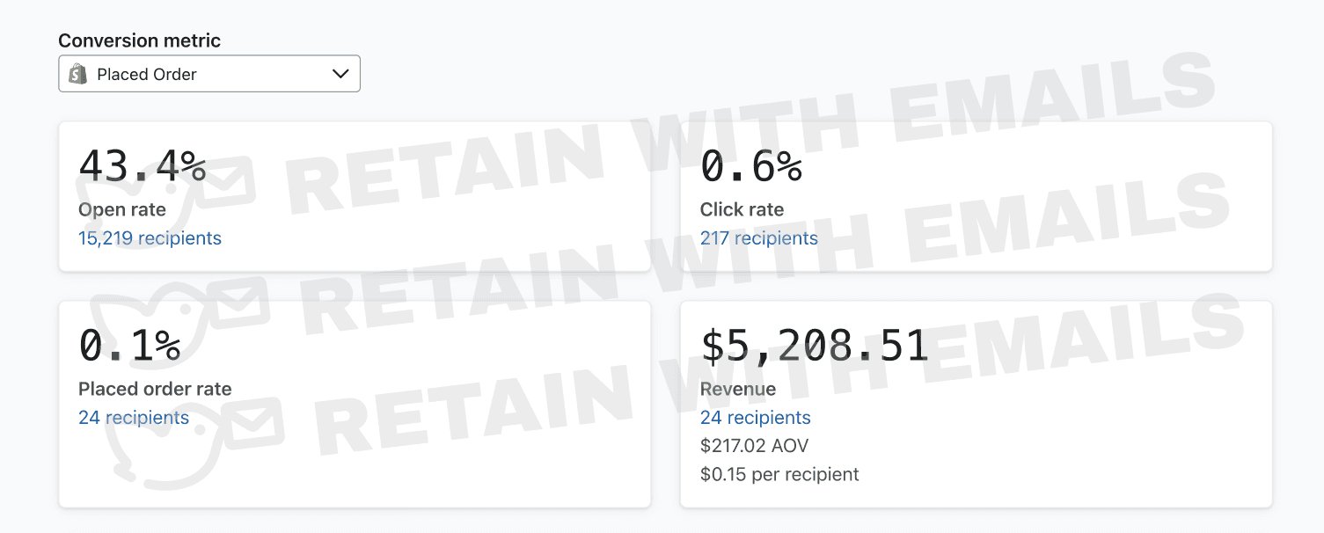This screenshot has width=1324, height=533.
Task: Click the 43.4% open rate value
Action: [x=143, y=166]
